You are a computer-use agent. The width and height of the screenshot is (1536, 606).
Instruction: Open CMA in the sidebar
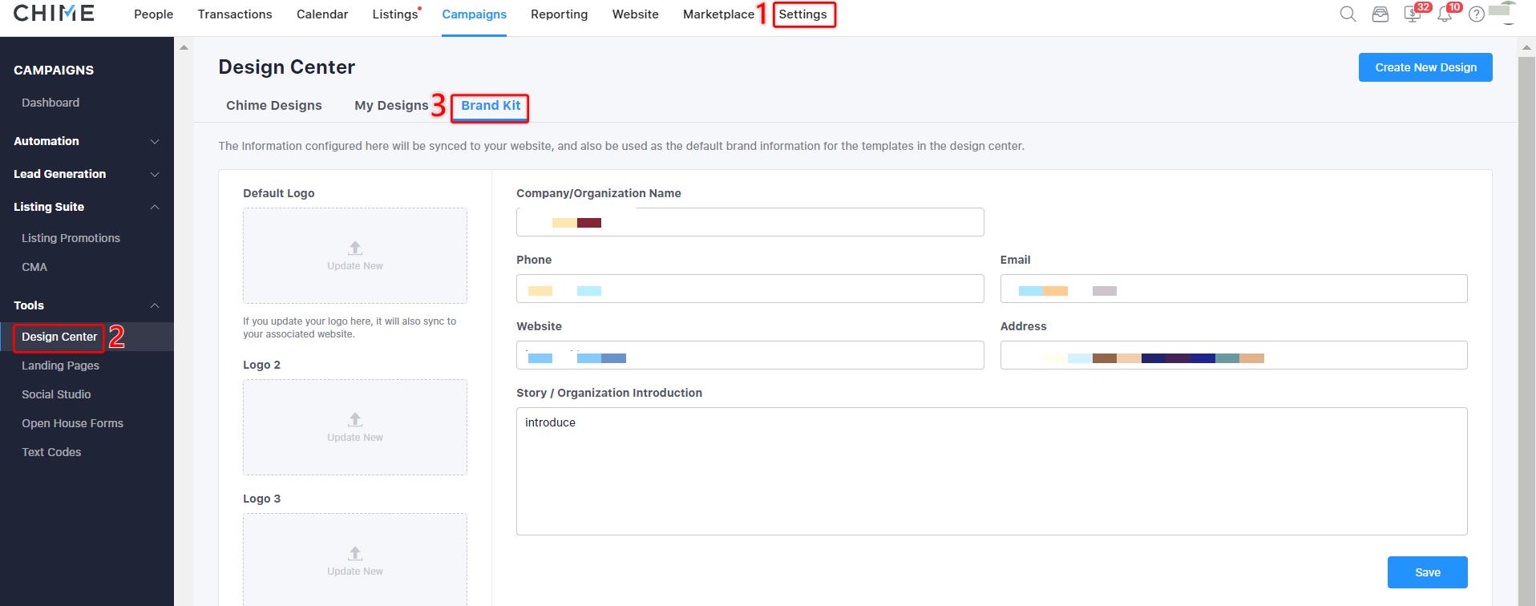click(x=34, y=267)
